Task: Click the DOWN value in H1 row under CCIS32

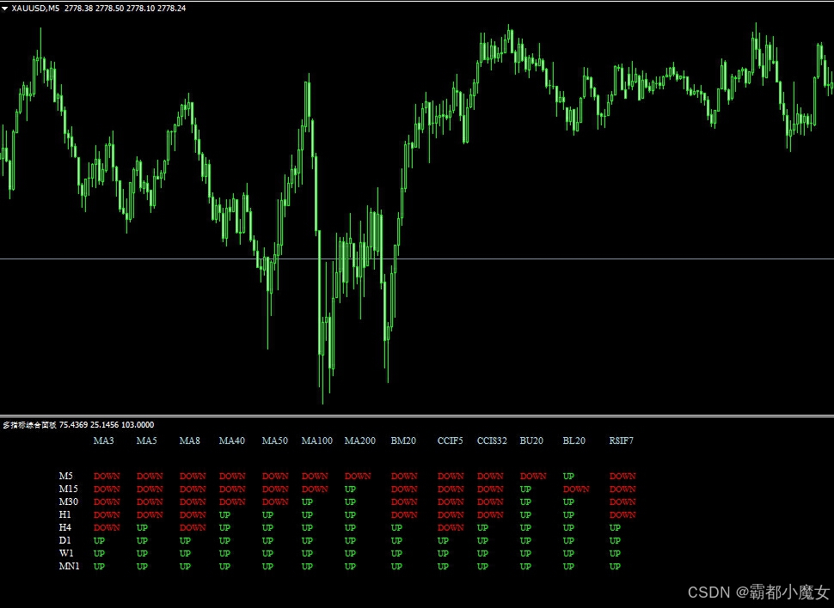Action: (x=490, y=514)
